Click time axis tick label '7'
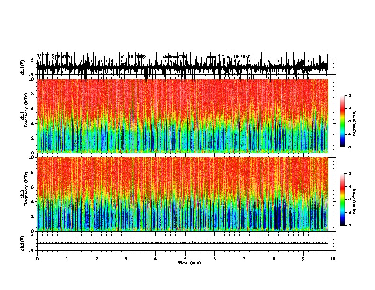Viewport: 375px width, 290px height. pos(244,259)
